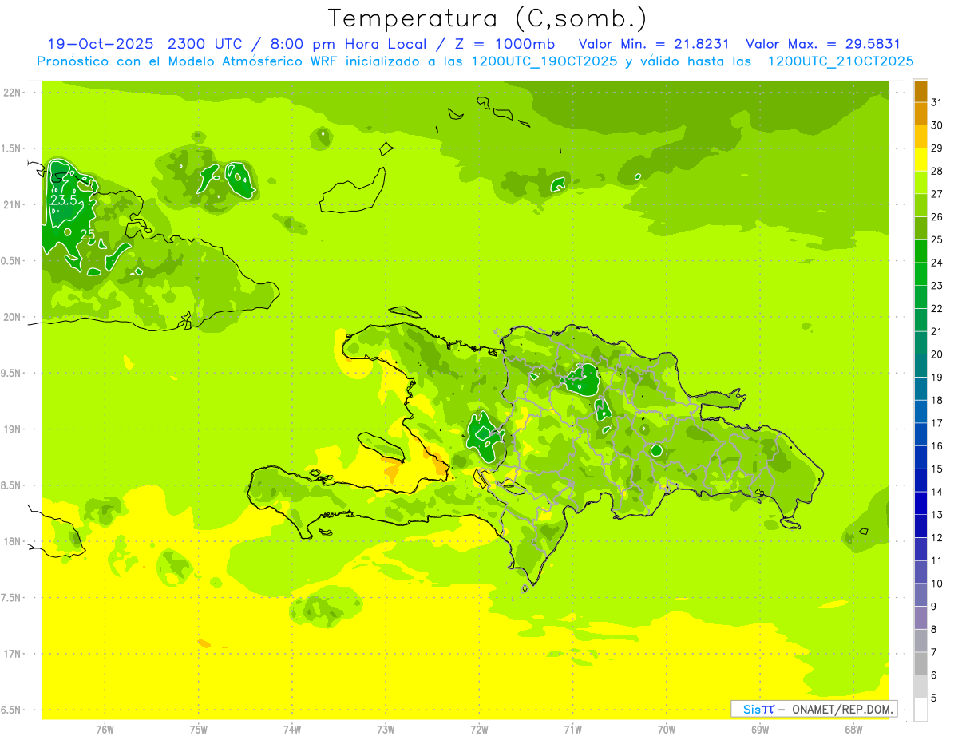The image size is (958, 740).
Task: Click the green legend swatch between 23 and 24
Action: point(920,275)
